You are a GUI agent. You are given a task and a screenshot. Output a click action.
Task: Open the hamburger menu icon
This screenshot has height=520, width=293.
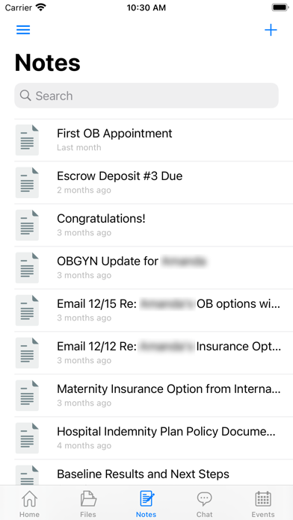coord(23,30)
